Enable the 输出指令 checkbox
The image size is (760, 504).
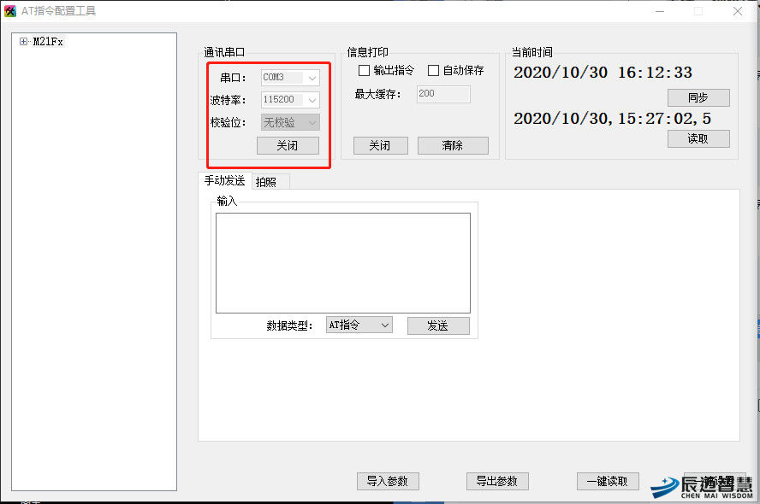(x=364, y=71)
